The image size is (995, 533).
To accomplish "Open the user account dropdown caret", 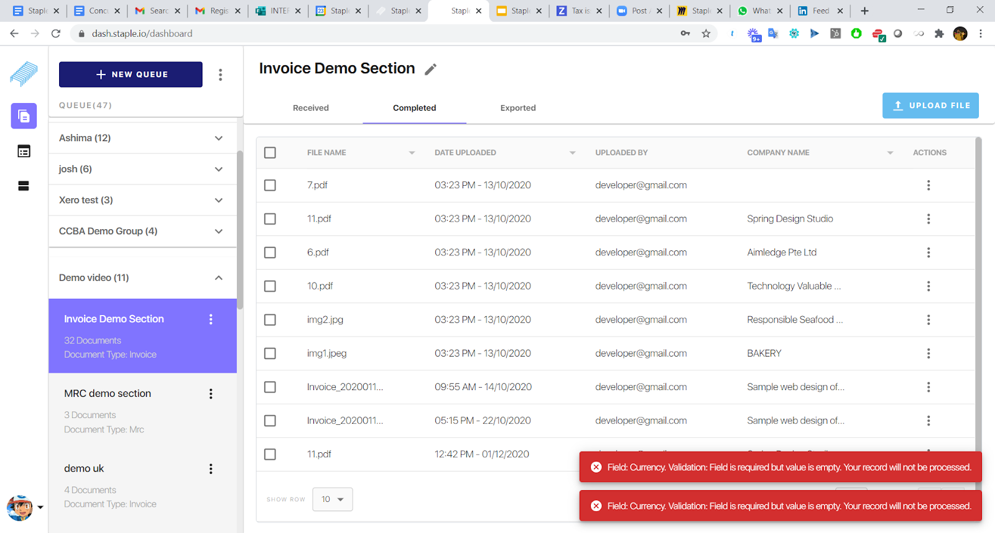I will 40,508.
